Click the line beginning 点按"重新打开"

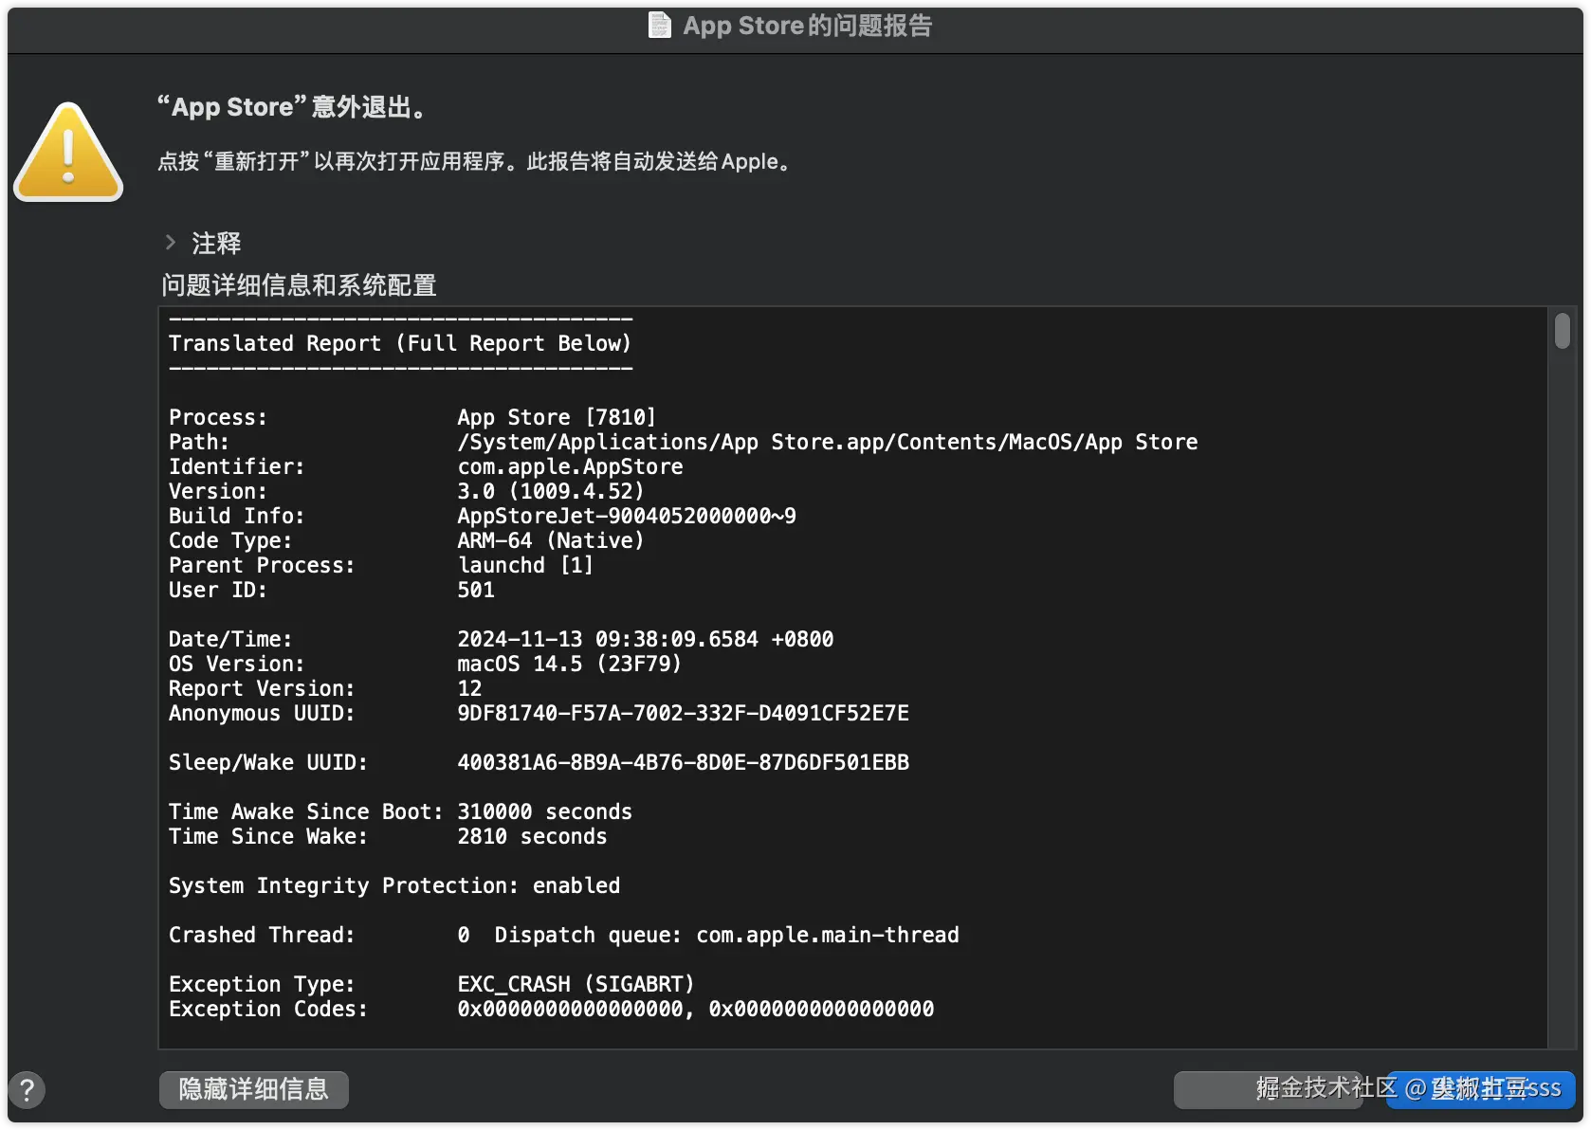coord(474,161)
